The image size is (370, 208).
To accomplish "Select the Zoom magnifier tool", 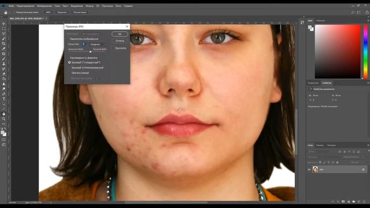I will coord(3,119).
